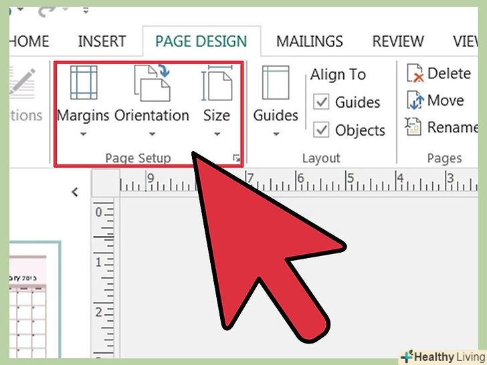Image resolution: width=487 pixels, height=365 pixels.
Task: Toggle the Align To Guides checkbox
Action: pyautogui.click(x=321, y=102)
